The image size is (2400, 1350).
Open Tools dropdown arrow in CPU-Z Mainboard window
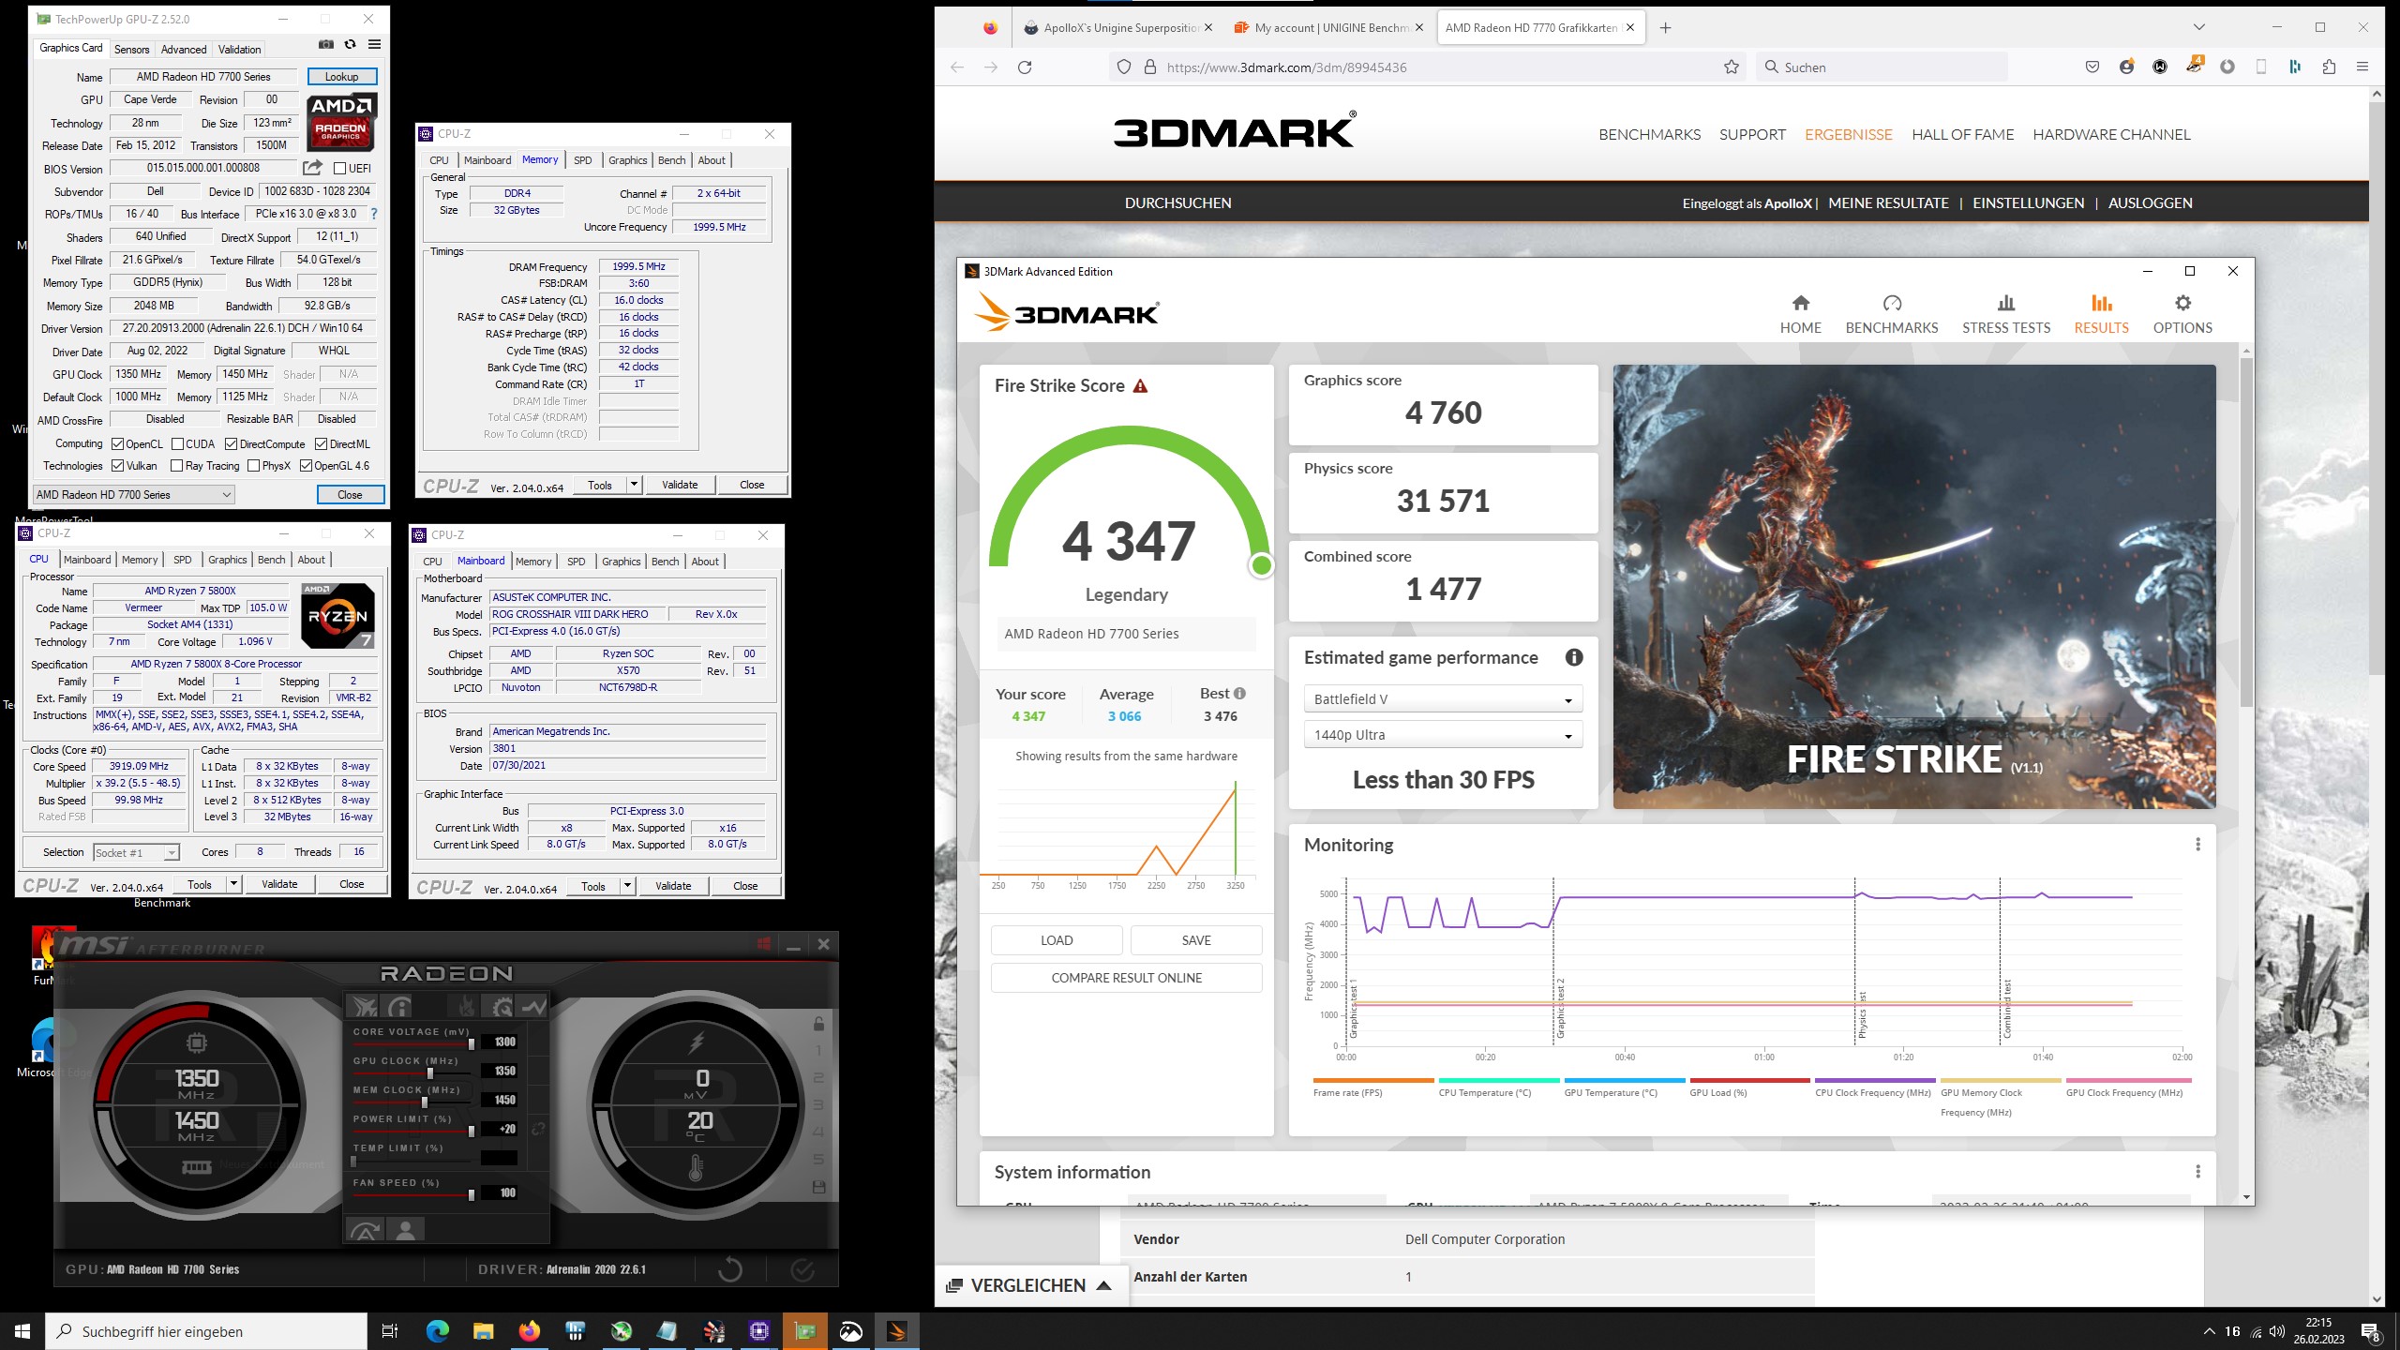pos(627,886)
